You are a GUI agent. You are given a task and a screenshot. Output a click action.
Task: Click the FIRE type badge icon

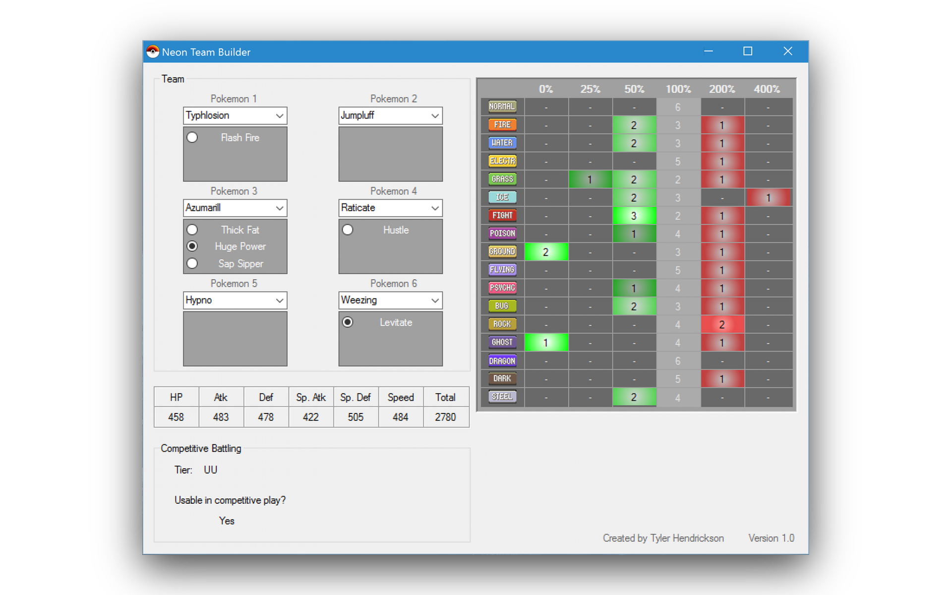502,125
